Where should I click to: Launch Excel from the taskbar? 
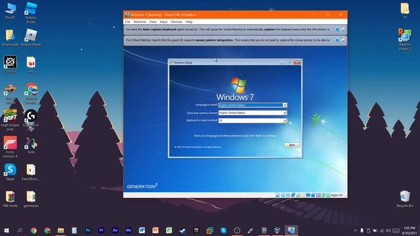click(x=169, y=230)
